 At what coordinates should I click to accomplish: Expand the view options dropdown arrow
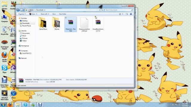point(123,14)
